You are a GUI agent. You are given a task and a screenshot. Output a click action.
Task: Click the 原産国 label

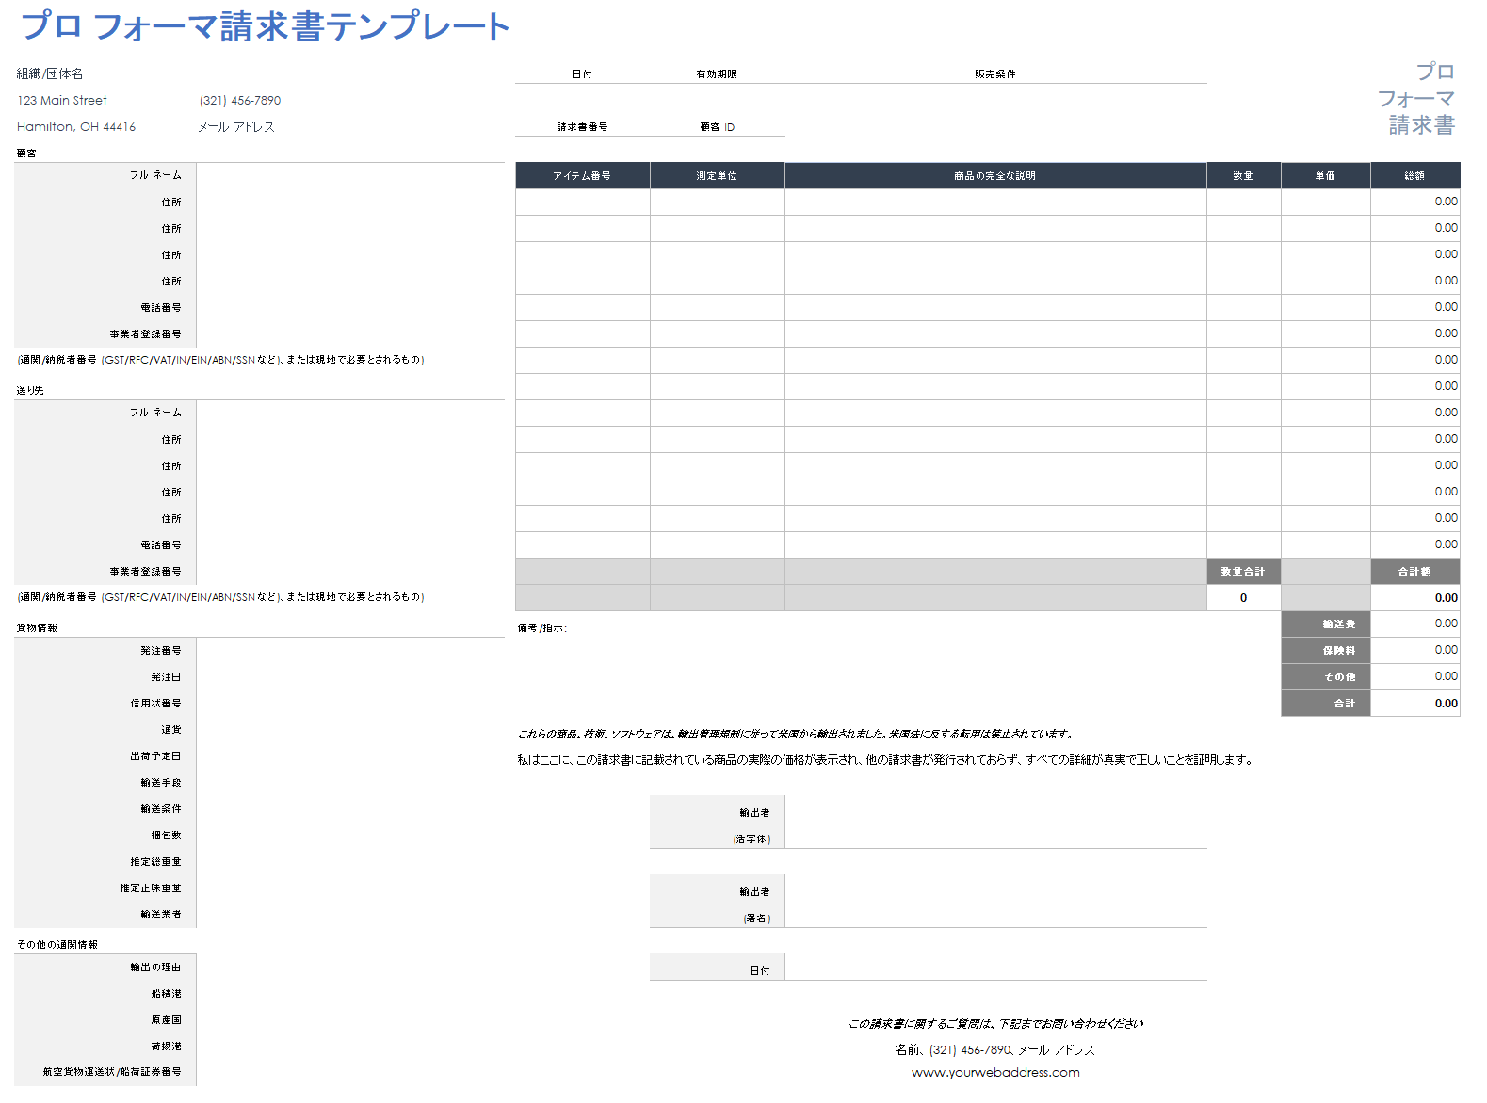point(166,1019)
